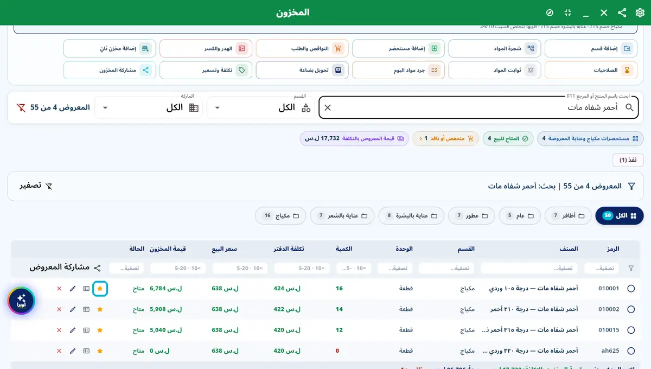This screenshot has height=369, width=651.
Task: Edit item 010001 with the pencil icon
Action: click(73, 289)
